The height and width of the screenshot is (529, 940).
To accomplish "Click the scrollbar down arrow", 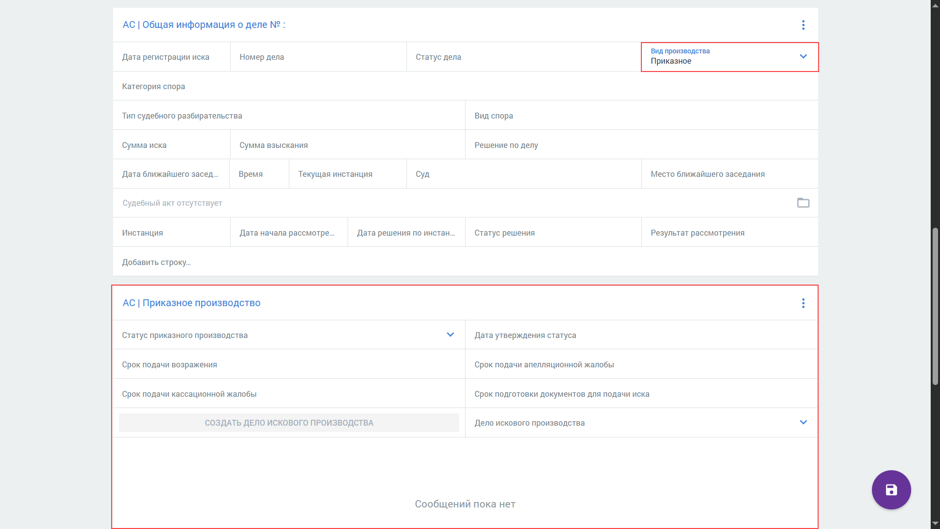I will pos(935,524).
